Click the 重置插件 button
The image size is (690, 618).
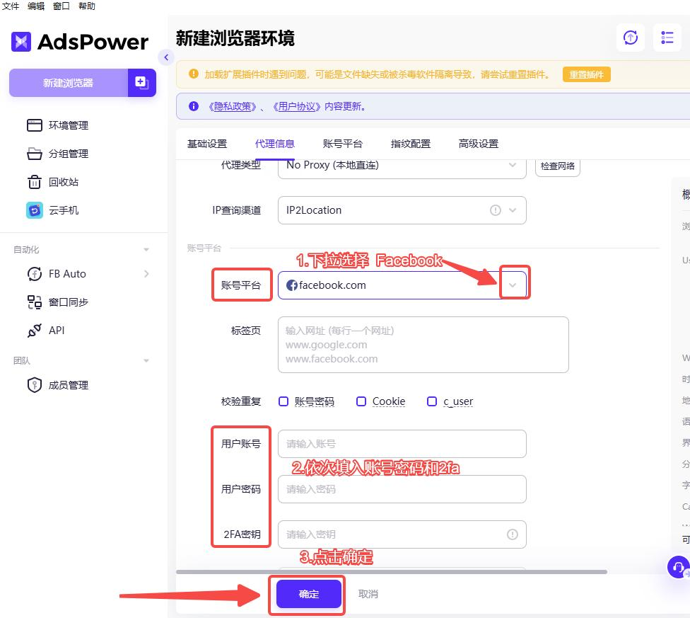[x=586, y=74]
